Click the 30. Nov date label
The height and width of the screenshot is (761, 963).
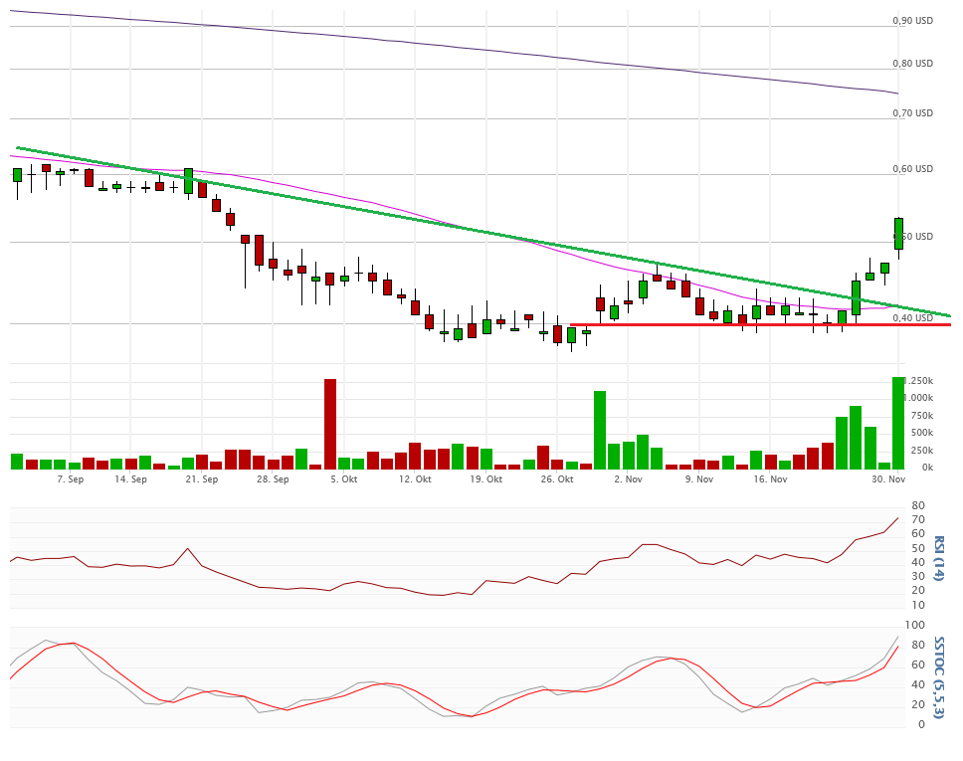(889, 479)
